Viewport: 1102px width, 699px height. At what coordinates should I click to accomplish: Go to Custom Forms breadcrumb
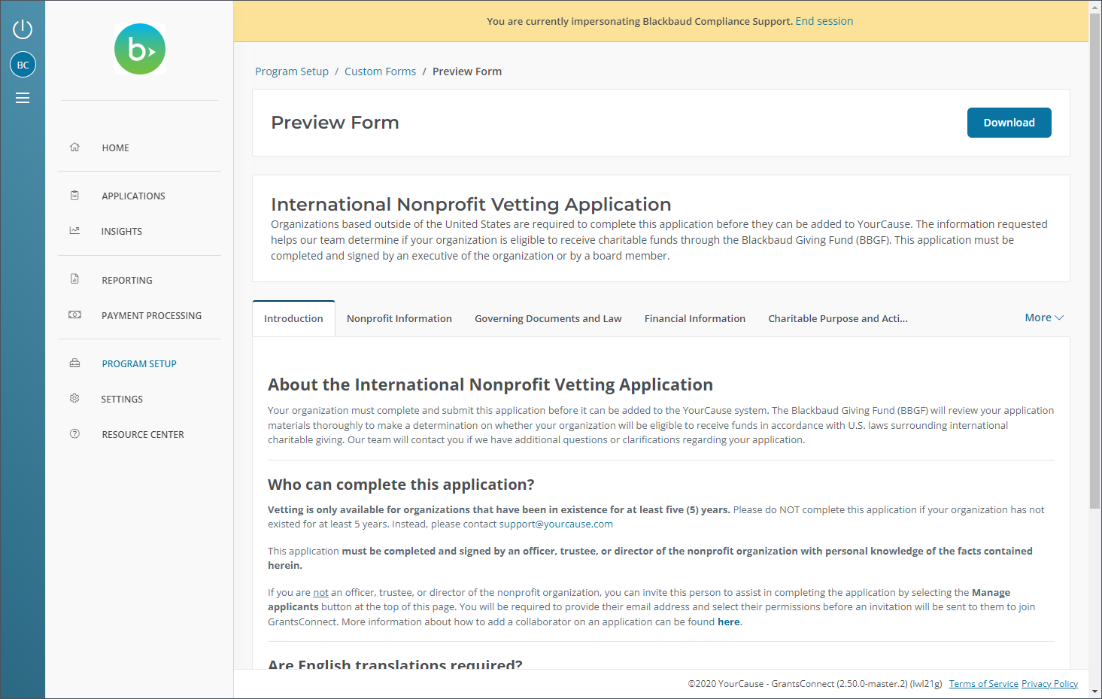point(380,71)
